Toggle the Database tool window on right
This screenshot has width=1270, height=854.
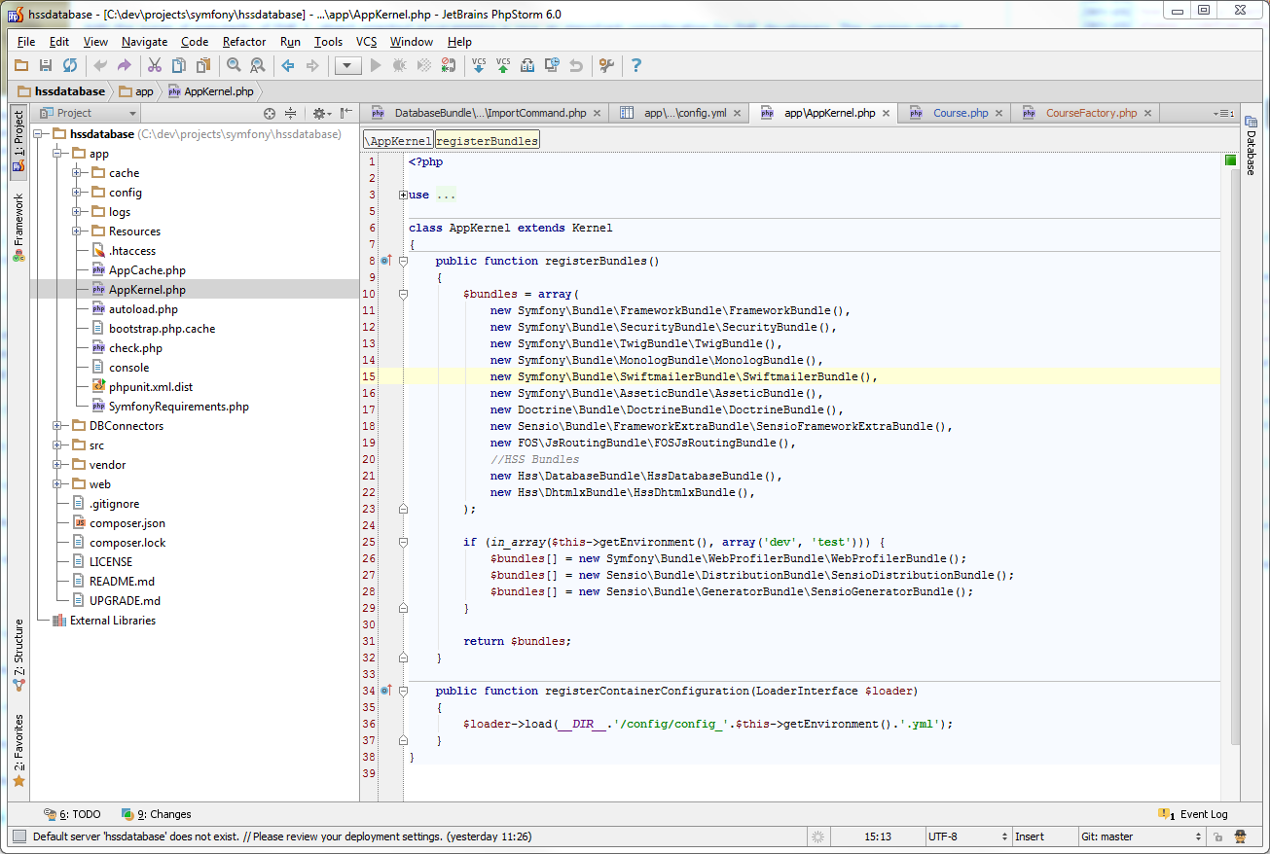1251,146
